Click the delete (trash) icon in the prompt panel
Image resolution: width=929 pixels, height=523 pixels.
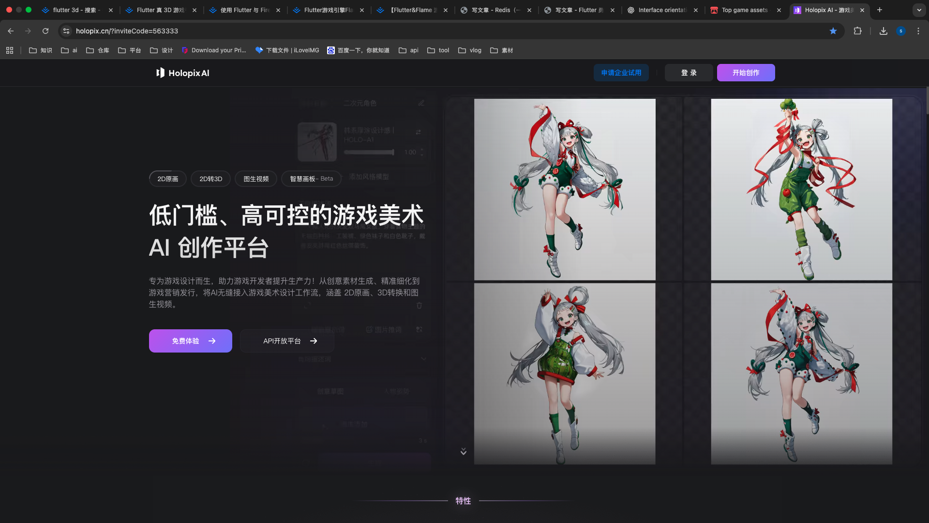pyautogui.click(x=420, y=305)
